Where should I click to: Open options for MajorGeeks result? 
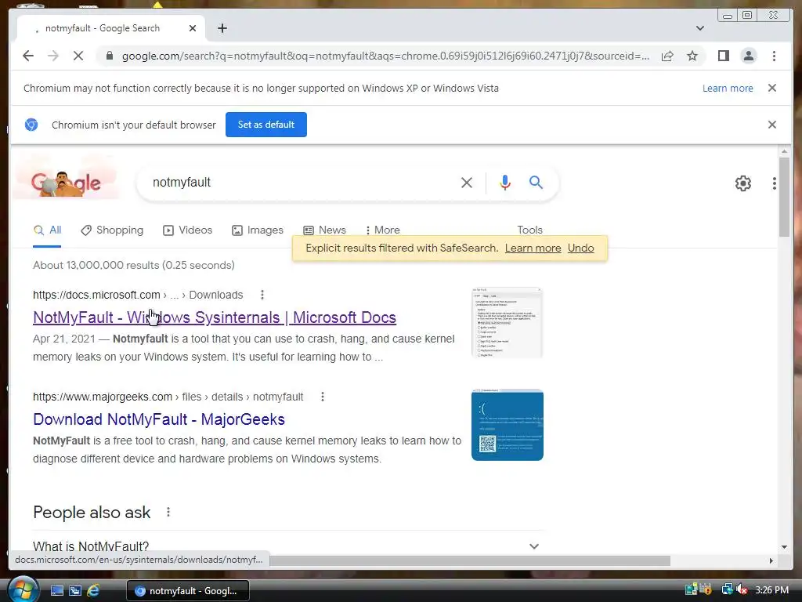tap(322, 397)
